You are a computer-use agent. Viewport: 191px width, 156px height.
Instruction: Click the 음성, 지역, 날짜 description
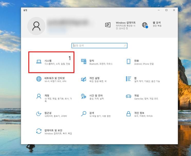97,99
